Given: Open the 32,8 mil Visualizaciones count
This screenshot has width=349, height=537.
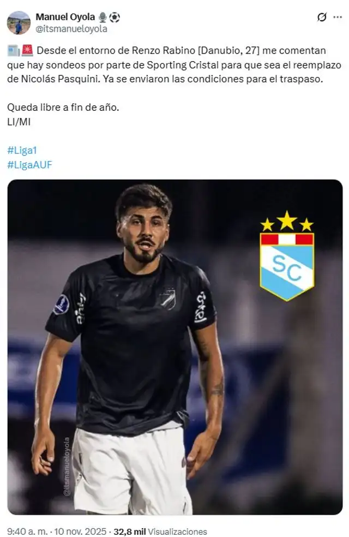Looking at the screenshot, I should pyautogui.click(x=160, y=532).
